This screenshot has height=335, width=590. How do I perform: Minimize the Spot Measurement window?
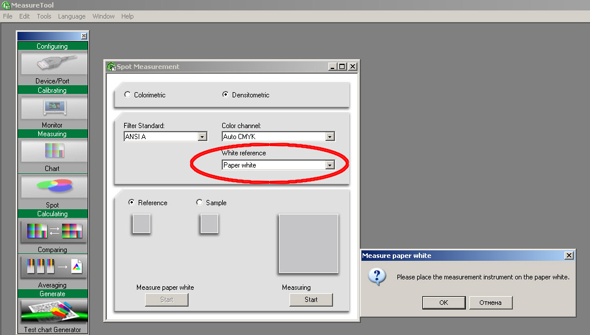(x=332, y=67)
